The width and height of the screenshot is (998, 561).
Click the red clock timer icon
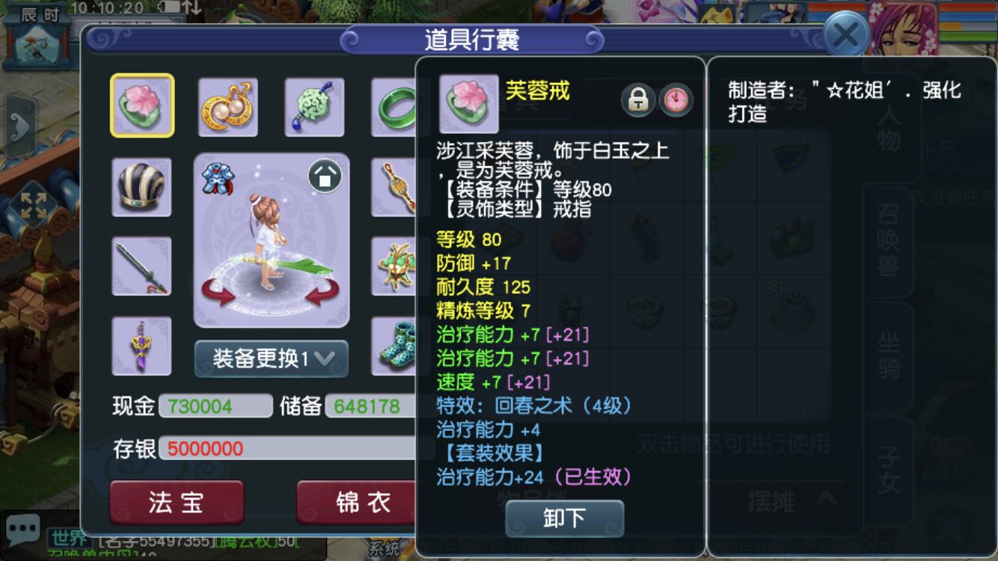point(676,100)
